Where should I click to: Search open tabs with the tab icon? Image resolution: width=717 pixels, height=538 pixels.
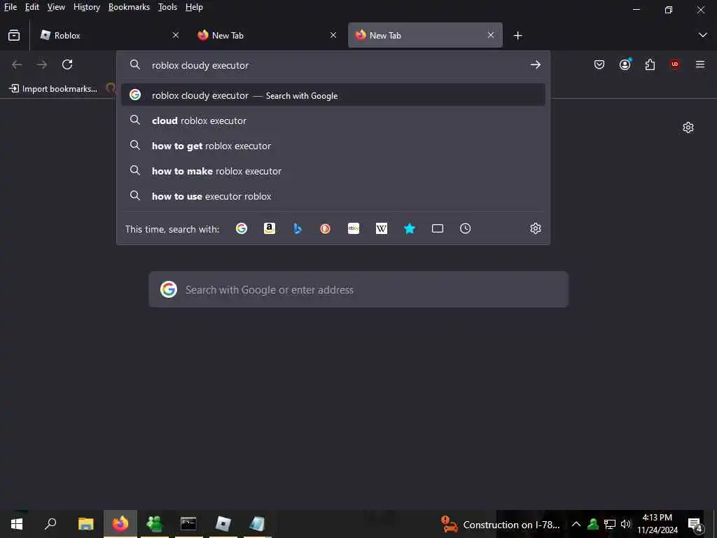click(438, 228)
